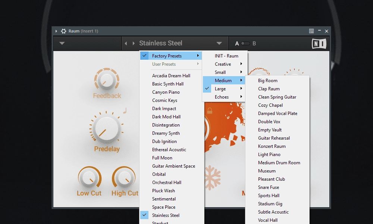Open the plugin settings gear icon
Image resolution: width=373 pixels, height=224 pixels.
[x=63, y=31]
